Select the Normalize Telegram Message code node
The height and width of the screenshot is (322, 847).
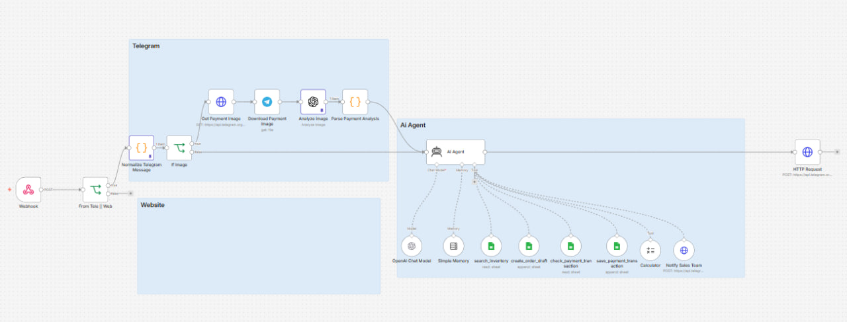point(141,148)
